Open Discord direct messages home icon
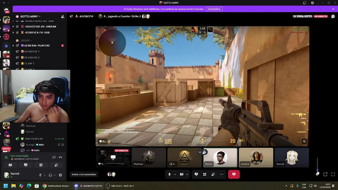The image size is (338, 190). point(6,10)
